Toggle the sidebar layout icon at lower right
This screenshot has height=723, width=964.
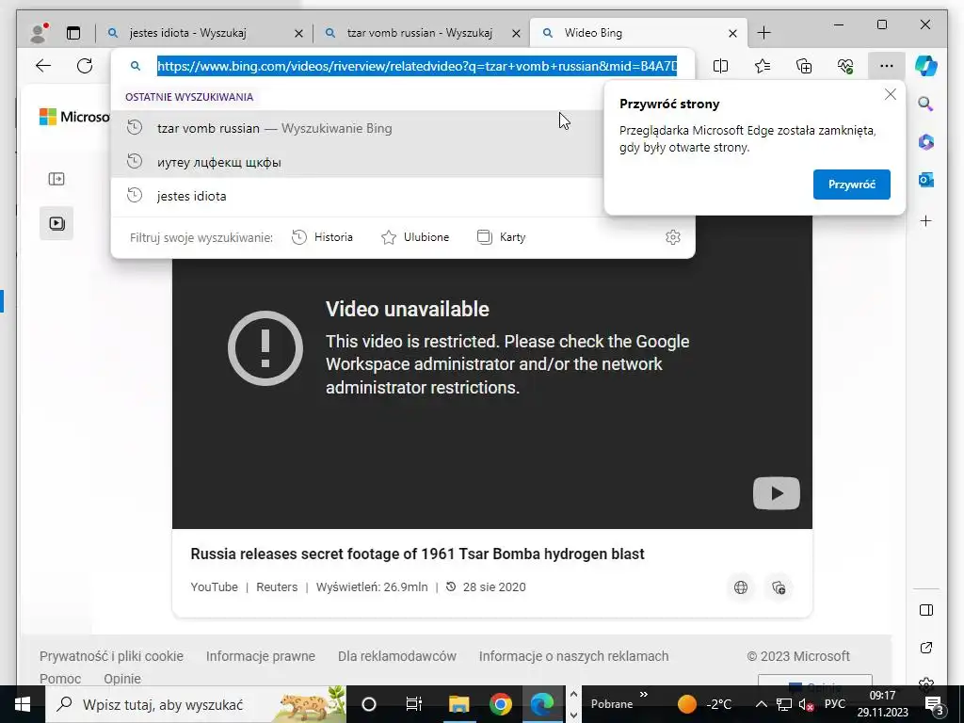(x=926, y=610)
